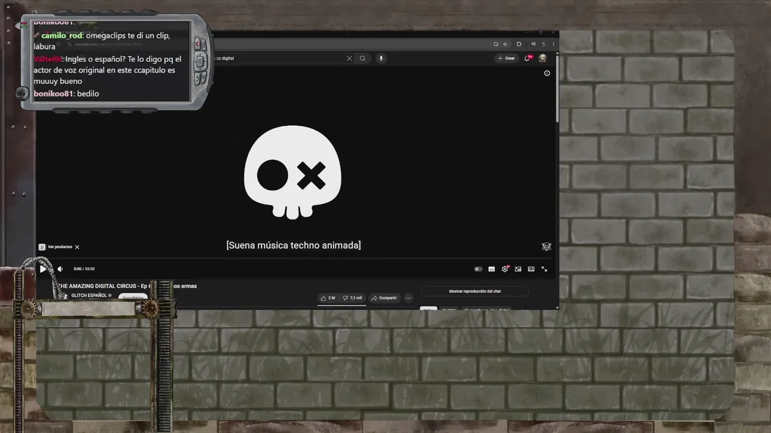
Task: Close the Ver productos overlay
Action: [x=77, y=247]
